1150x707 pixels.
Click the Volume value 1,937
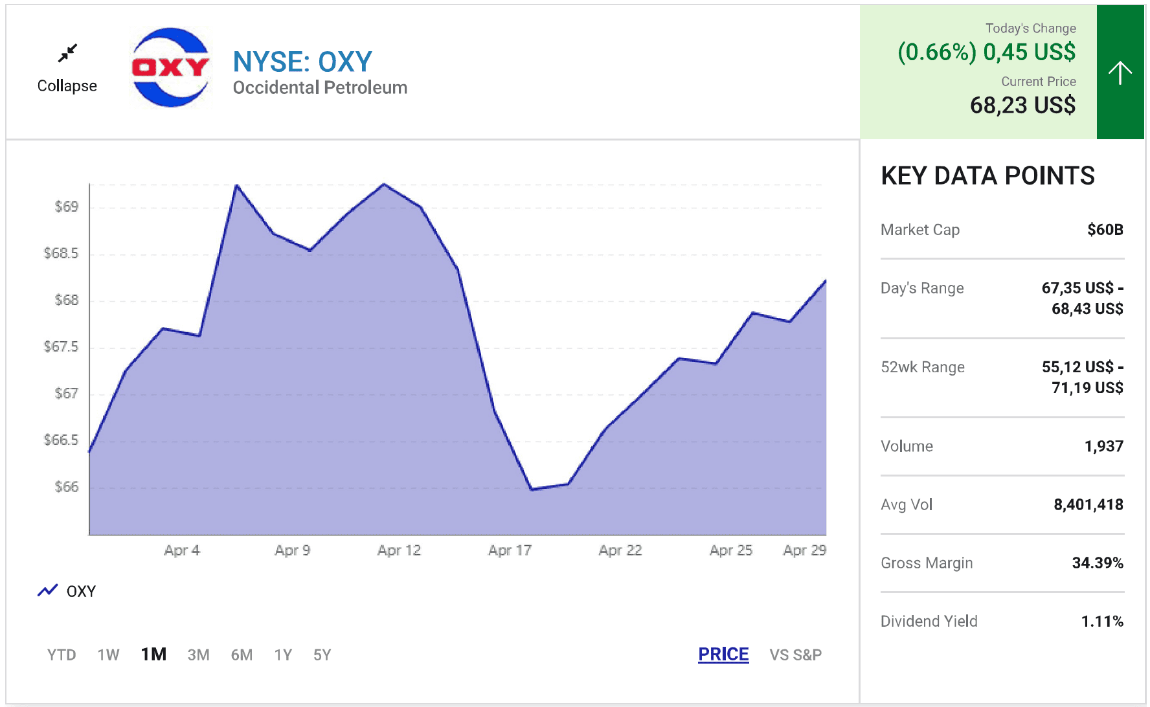click(x=1104, y=446)
